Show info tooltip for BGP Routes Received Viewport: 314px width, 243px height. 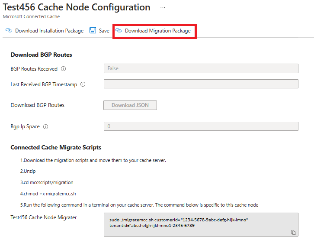[63, 68]
